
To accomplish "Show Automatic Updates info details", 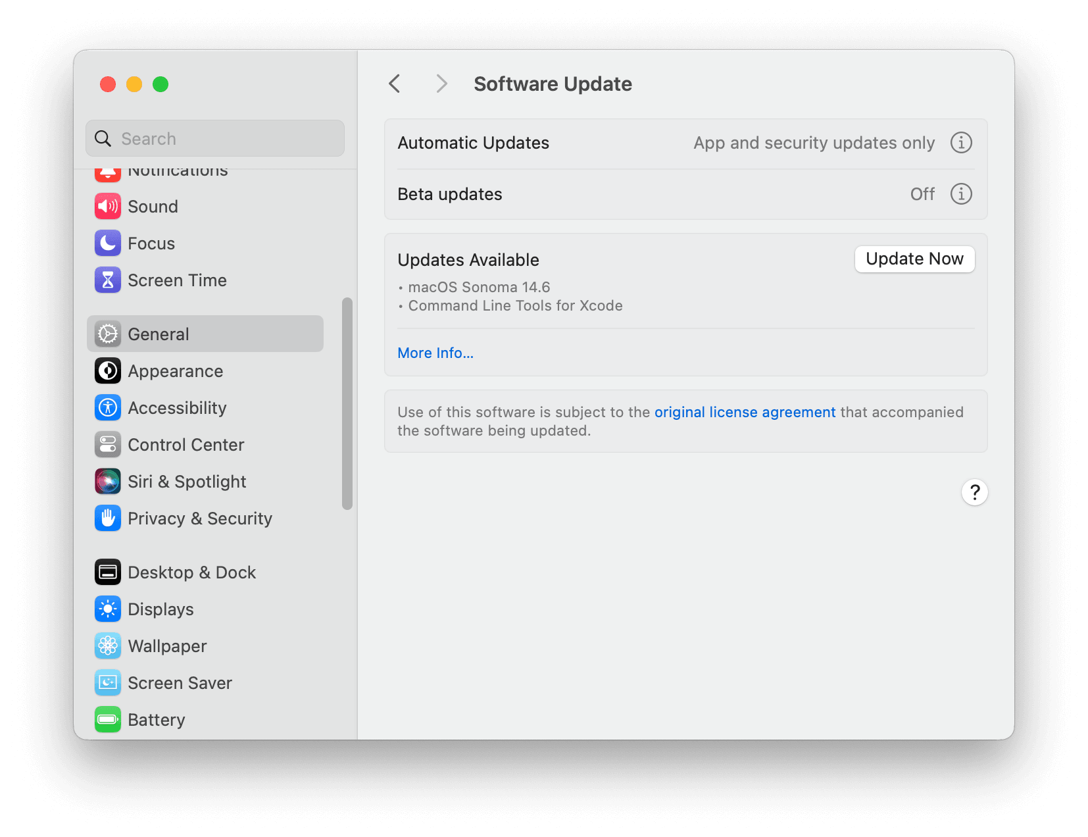I will pyautogui.click(x=960, y=142).
